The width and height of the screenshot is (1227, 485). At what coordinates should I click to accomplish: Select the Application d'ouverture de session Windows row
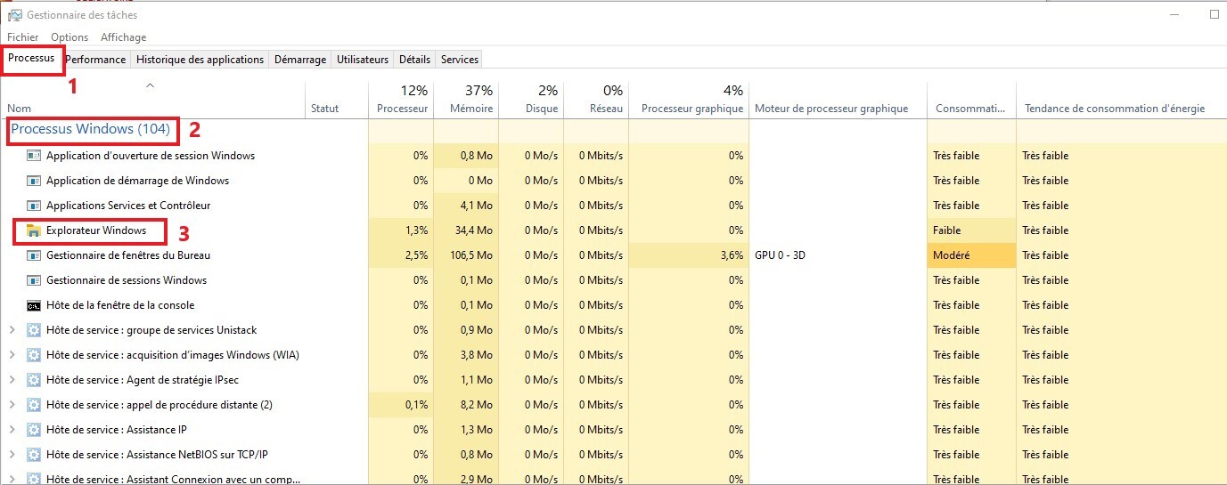coord(150,156)
